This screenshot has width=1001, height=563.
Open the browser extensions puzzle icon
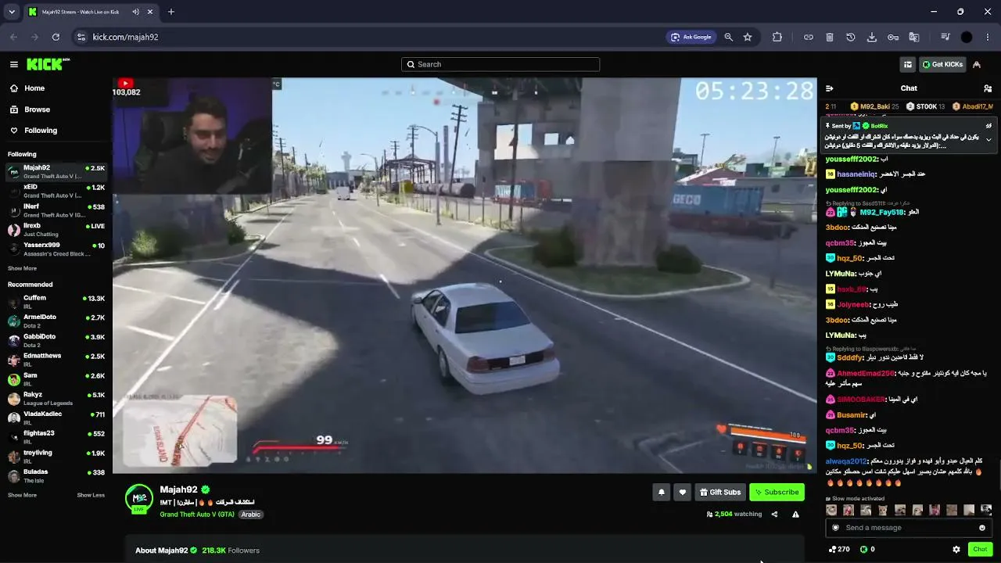click(777, 37)
